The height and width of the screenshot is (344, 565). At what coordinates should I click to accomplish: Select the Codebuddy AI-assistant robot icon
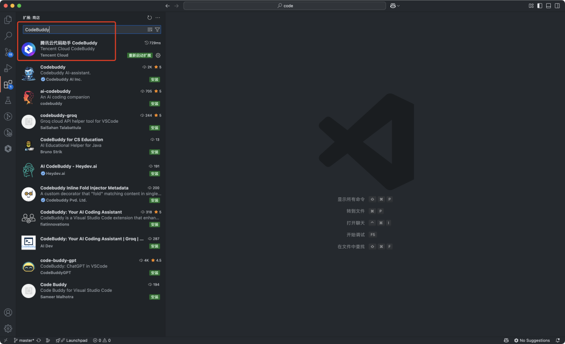point(28,73)
